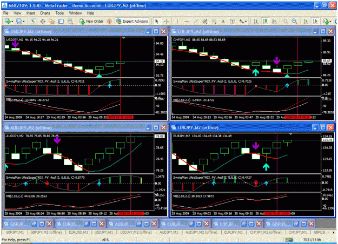The image size is (338, 244).
Task: Restore the minimized GBPUS chart window
Action: [296, 224]
